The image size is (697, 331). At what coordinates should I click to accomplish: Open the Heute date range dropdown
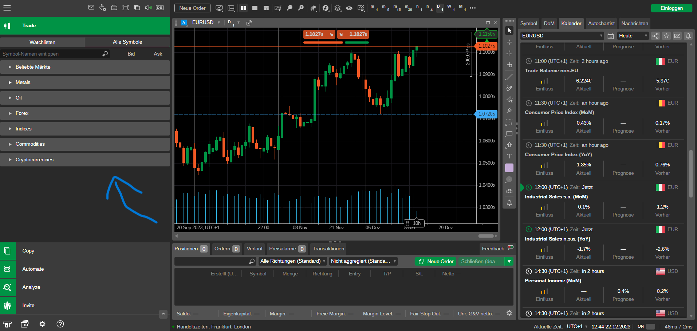coord(633,36)
